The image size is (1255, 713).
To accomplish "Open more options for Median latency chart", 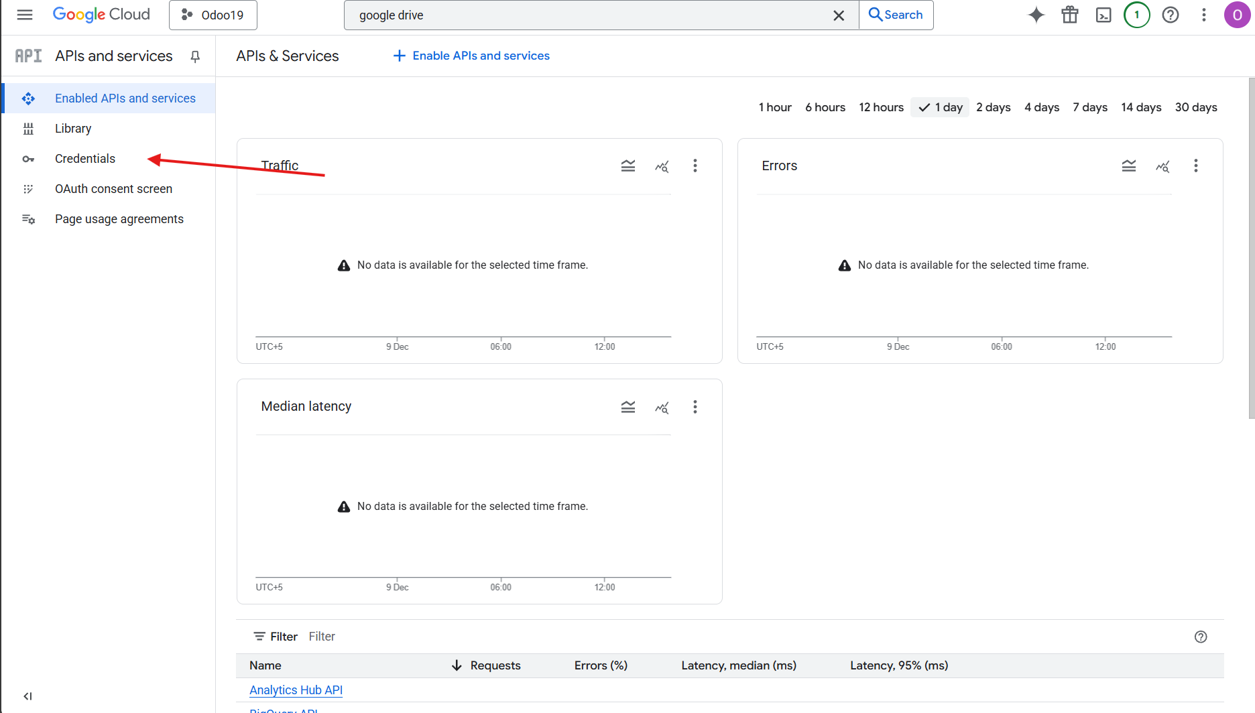I will point(695,407).
